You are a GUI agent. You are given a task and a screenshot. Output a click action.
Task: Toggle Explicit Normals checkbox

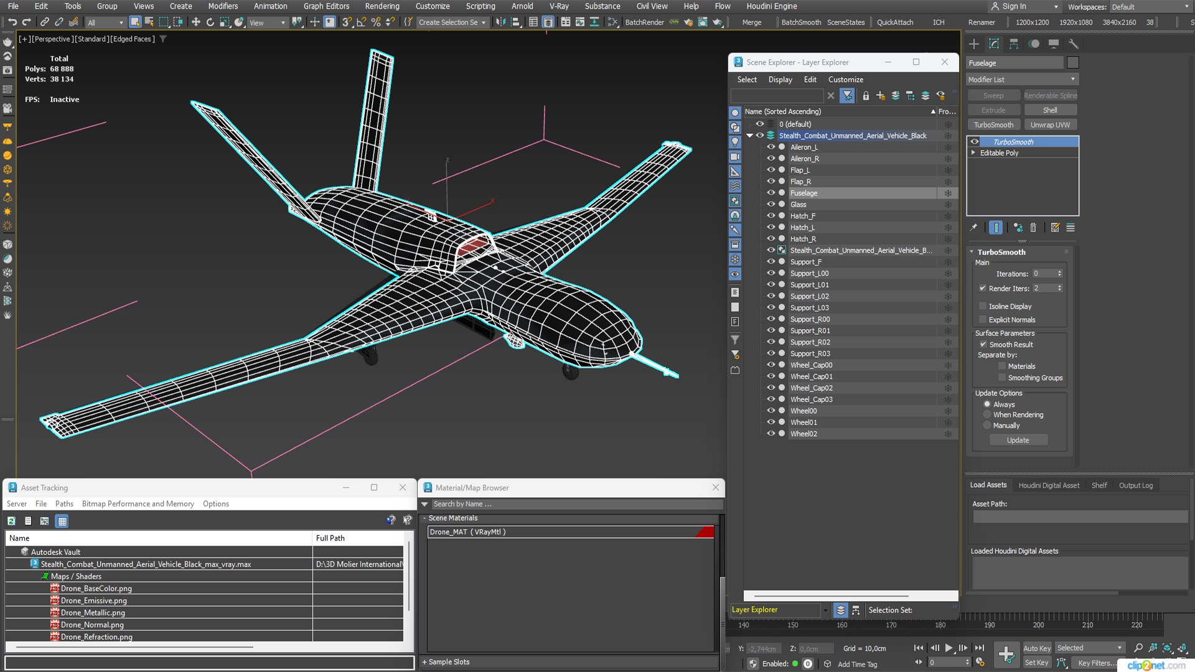983,320
